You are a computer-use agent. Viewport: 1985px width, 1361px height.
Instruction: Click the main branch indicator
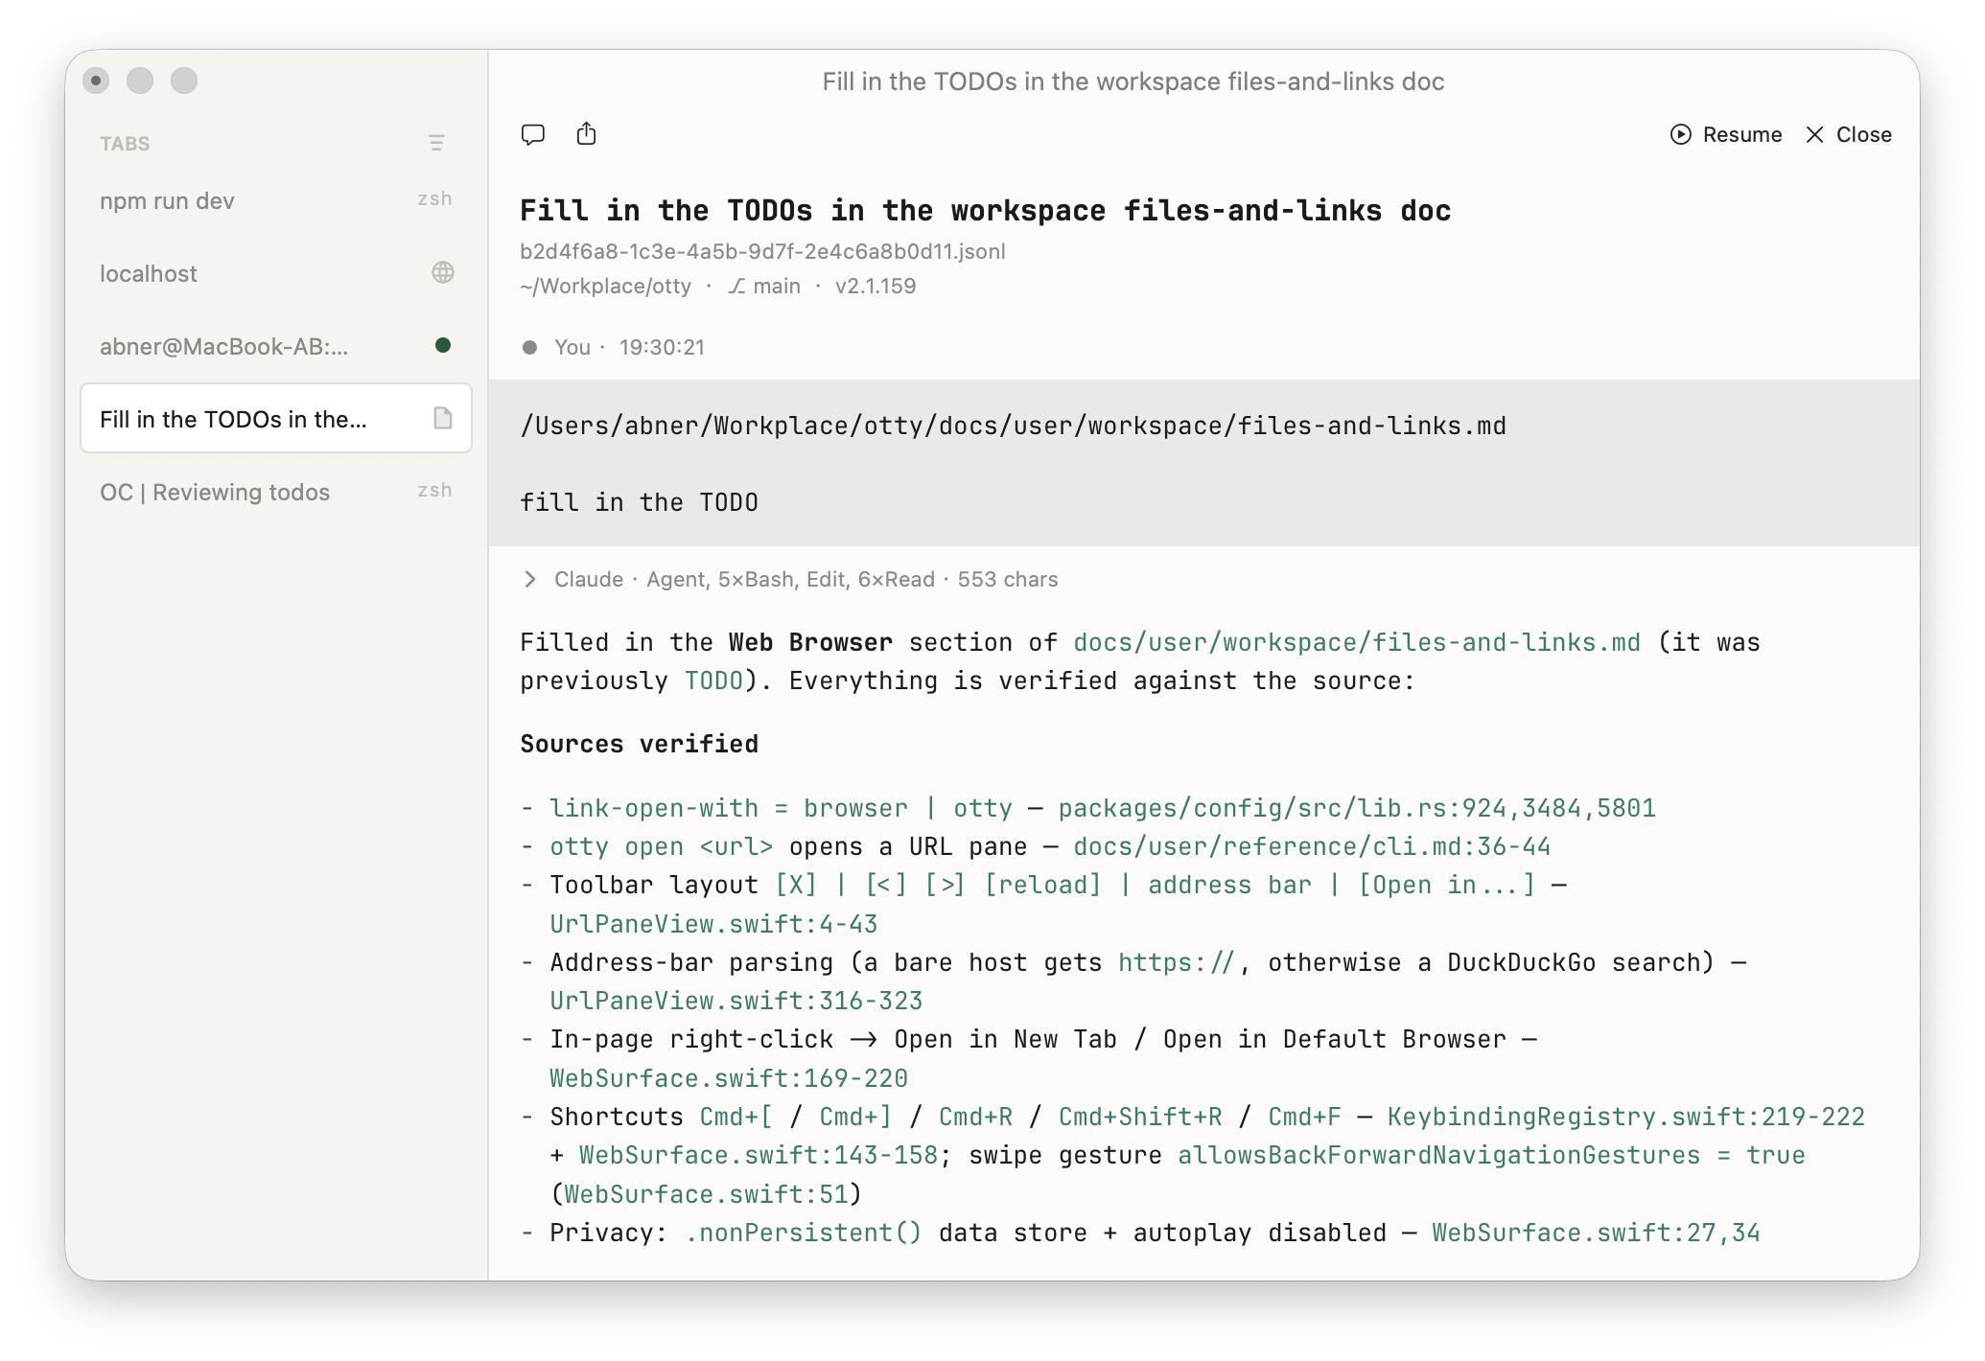click(764, 286)
